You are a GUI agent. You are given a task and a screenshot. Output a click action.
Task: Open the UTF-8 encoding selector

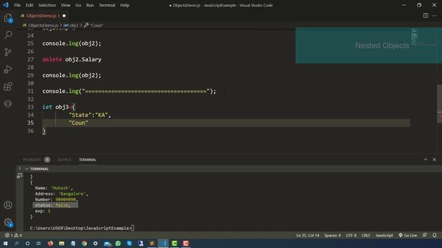tap(351, 236)
